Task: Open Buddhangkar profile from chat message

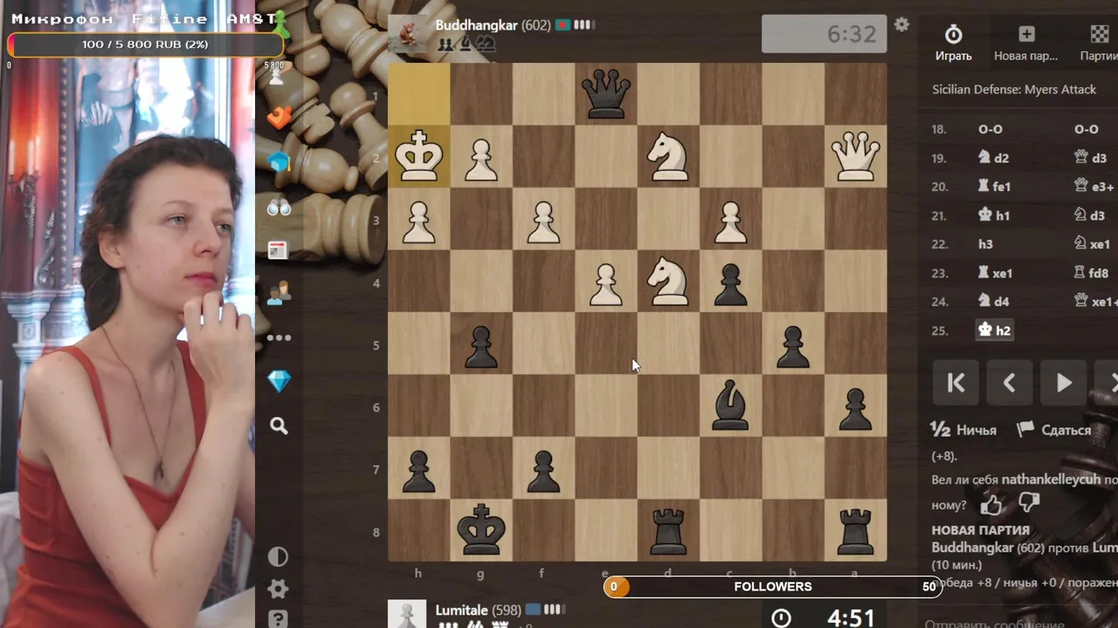Action: 972,548
